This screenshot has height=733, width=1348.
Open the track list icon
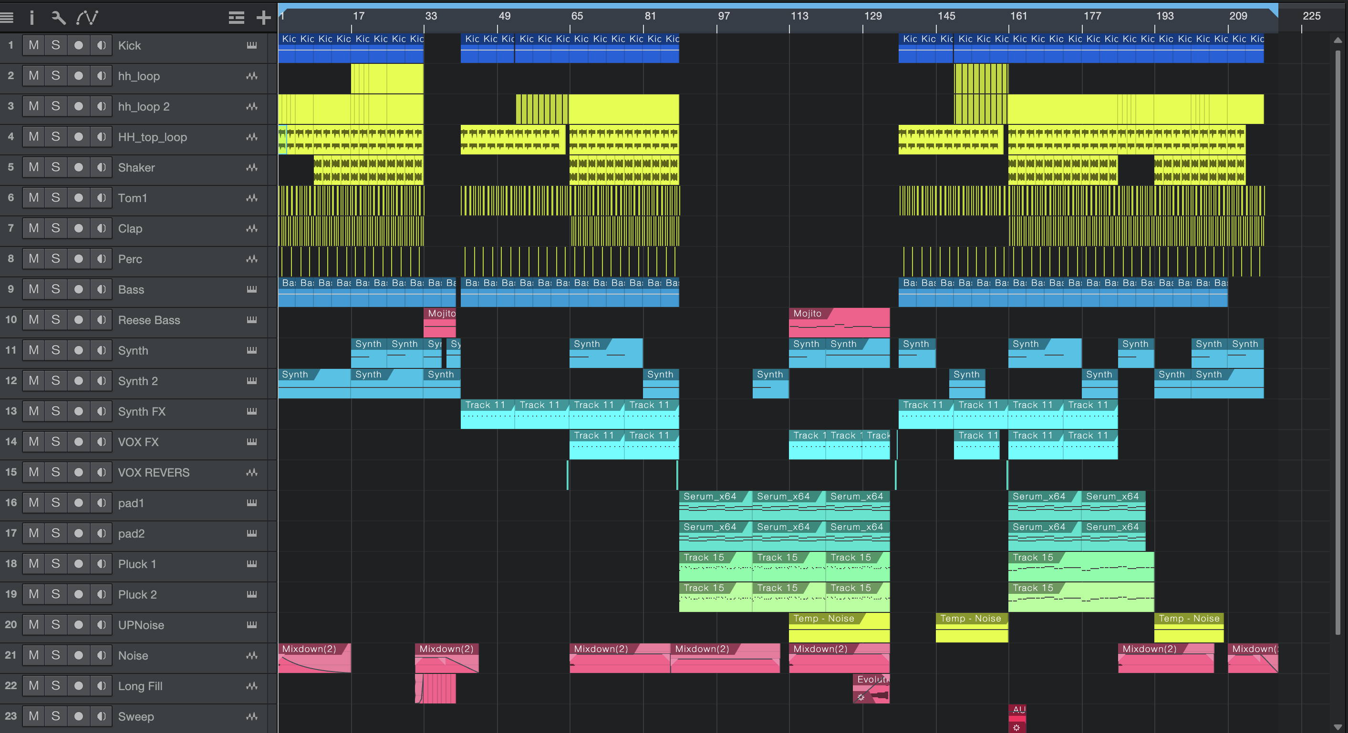point(237,18)
